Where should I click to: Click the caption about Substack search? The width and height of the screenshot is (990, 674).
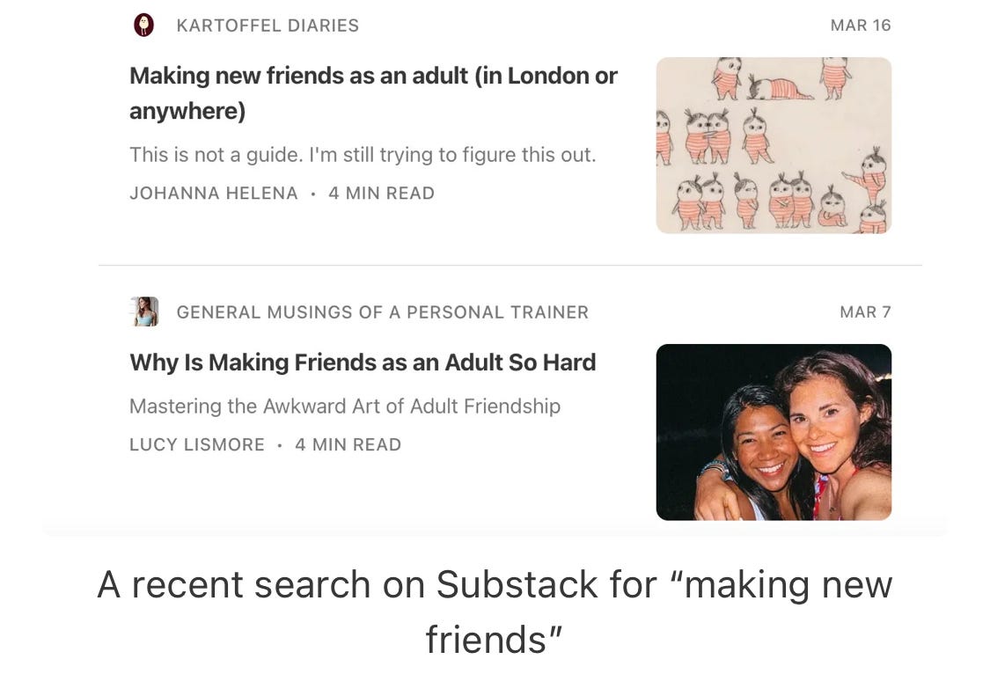pos(495,612)
